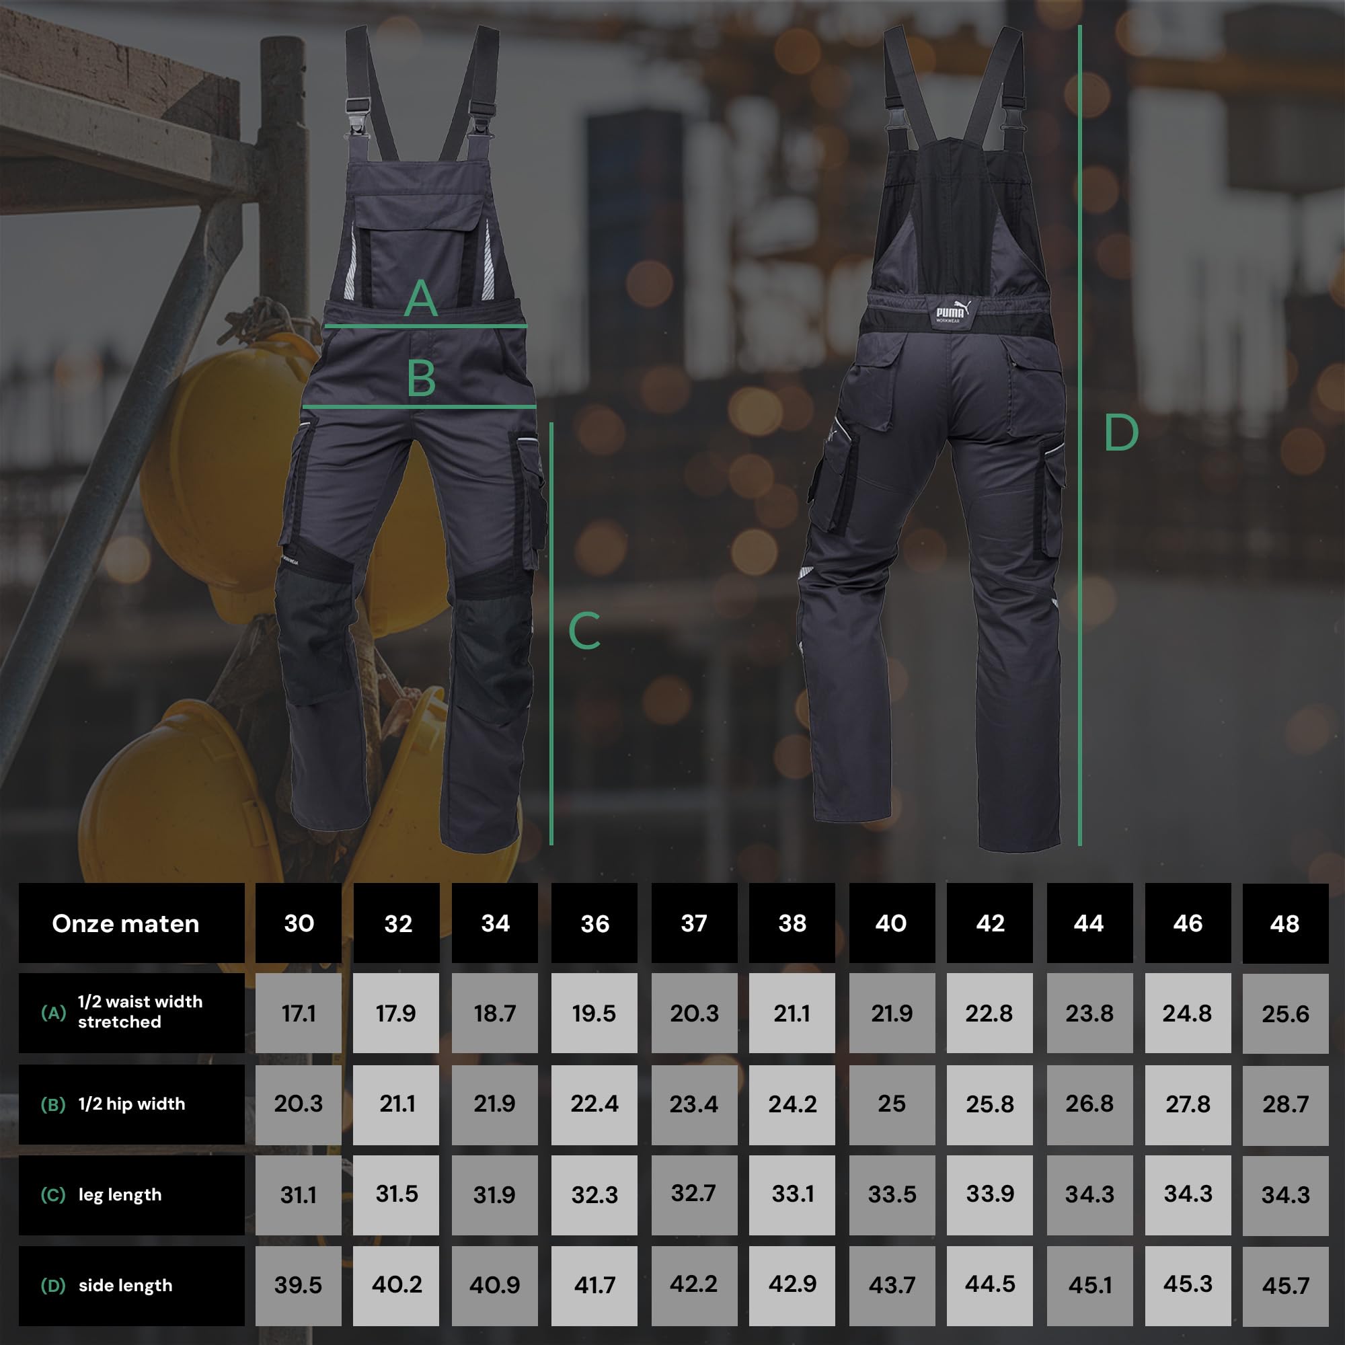The height and width of the screenshot is (1345, 1345).
Task: Click waist width 20.3 for size 37
Action: pyautogui.click(x=694, y=1013)
